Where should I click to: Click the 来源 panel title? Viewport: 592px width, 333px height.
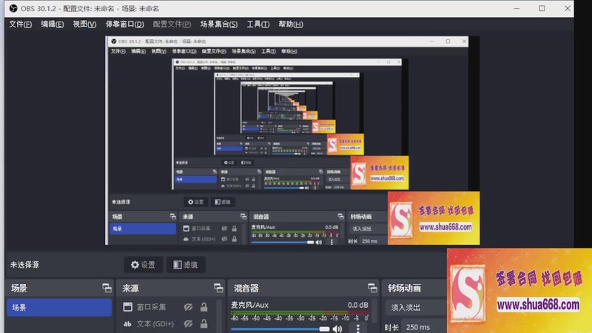coord(130,289)
